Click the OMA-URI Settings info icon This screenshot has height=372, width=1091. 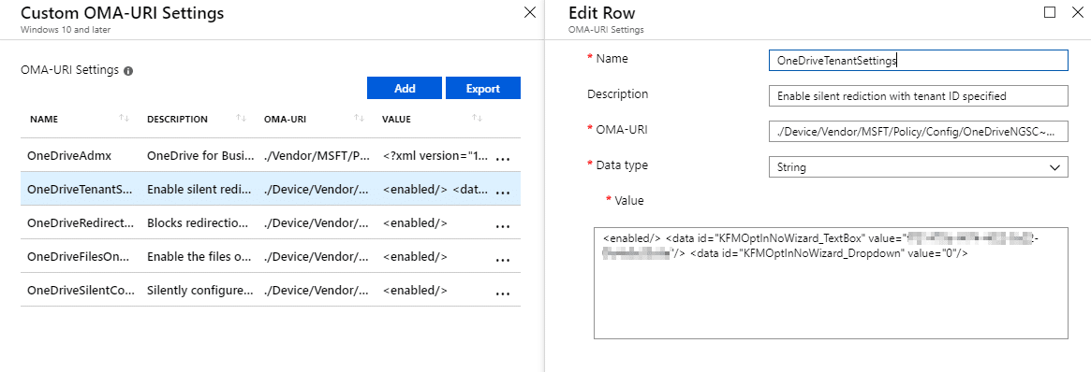(x=128, y=71)
